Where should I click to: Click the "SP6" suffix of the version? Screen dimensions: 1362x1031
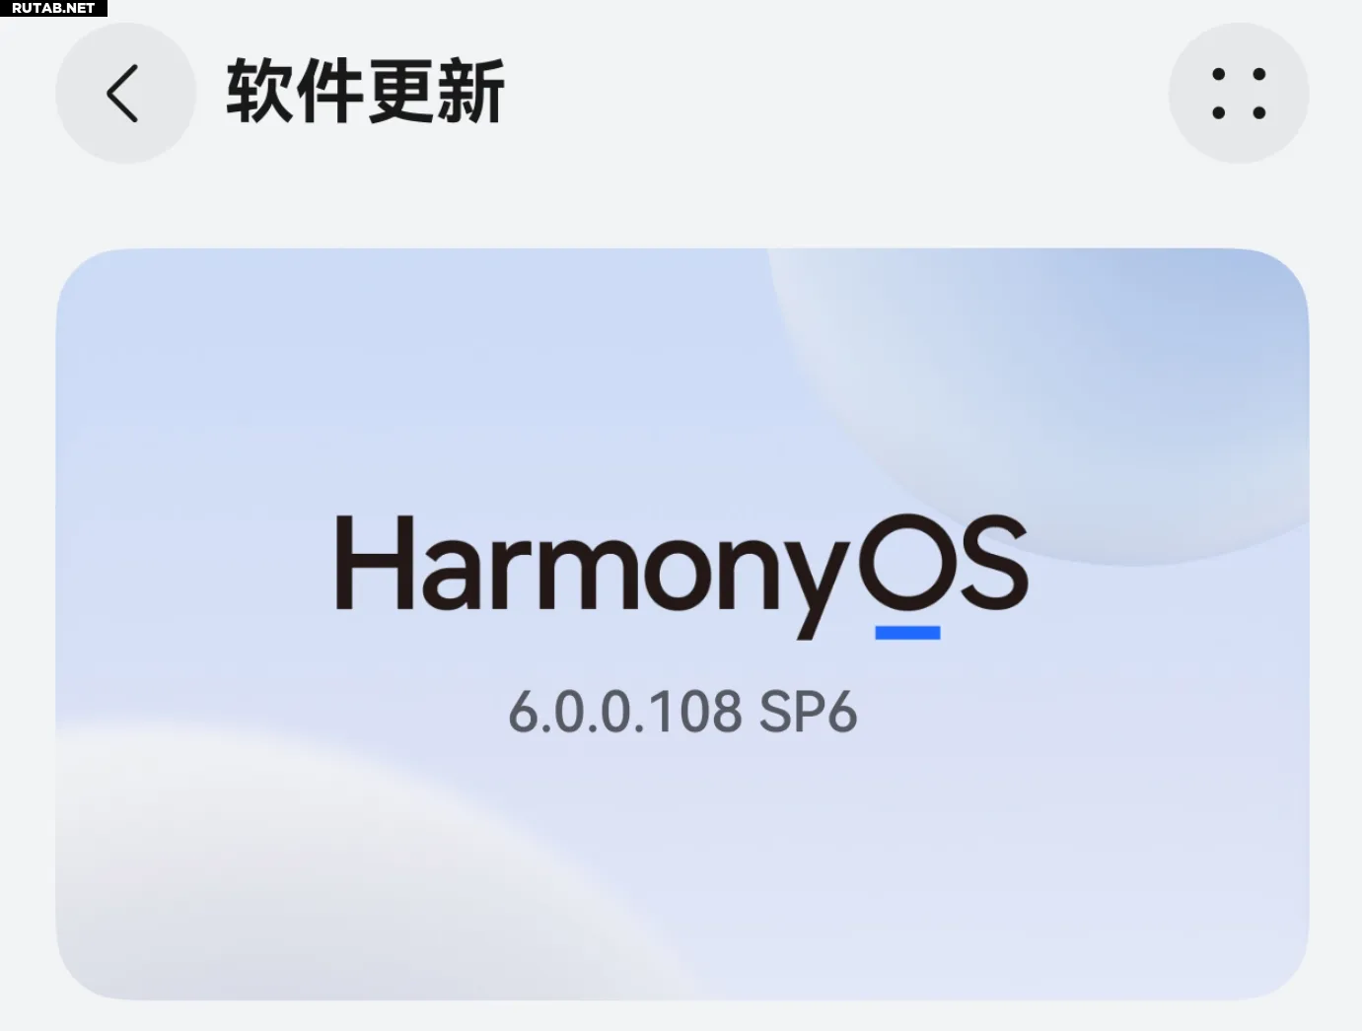point(809,712)
